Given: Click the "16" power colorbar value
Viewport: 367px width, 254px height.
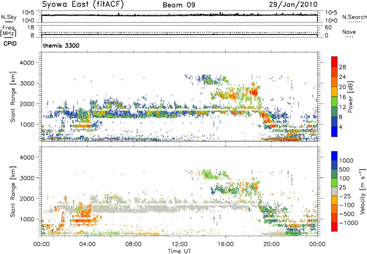Looking at the screenshot, I should pos(342,97).
